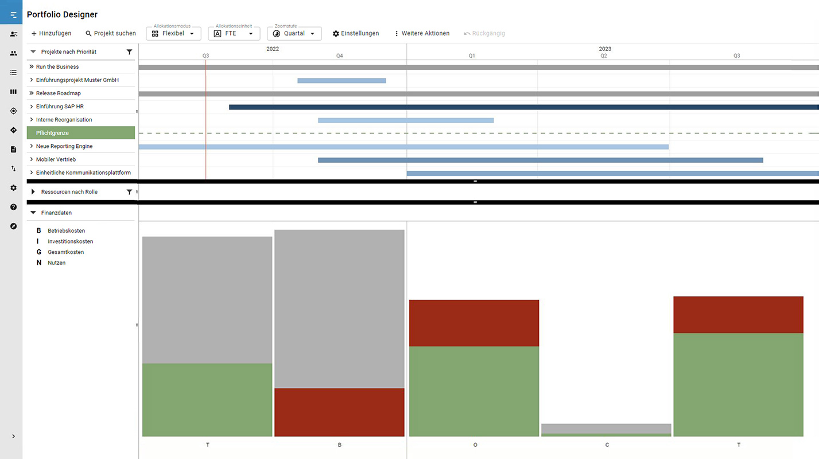Expand the Einführung SAP HR row
819x459 pixels.
[32, 107]
